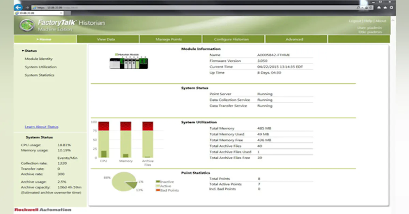Click the CPU utilization bar
This screenshot has width=409, height=214.
coord(104,140)
